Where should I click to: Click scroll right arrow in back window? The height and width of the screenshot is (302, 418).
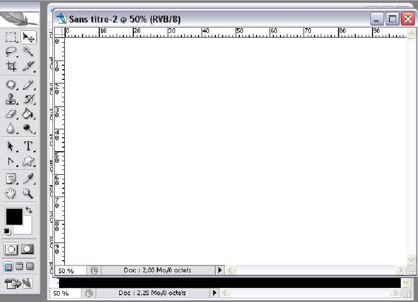(x=395, y=293)
